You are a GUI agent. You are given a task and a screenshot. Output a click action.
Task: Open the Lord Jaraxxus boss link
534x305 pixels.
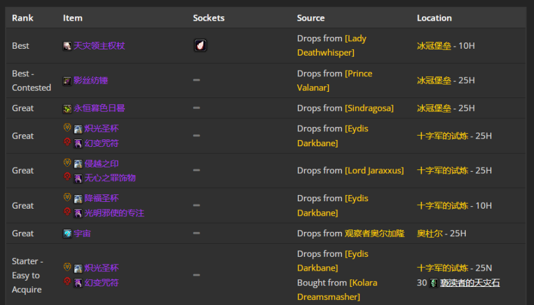point(374,171)
